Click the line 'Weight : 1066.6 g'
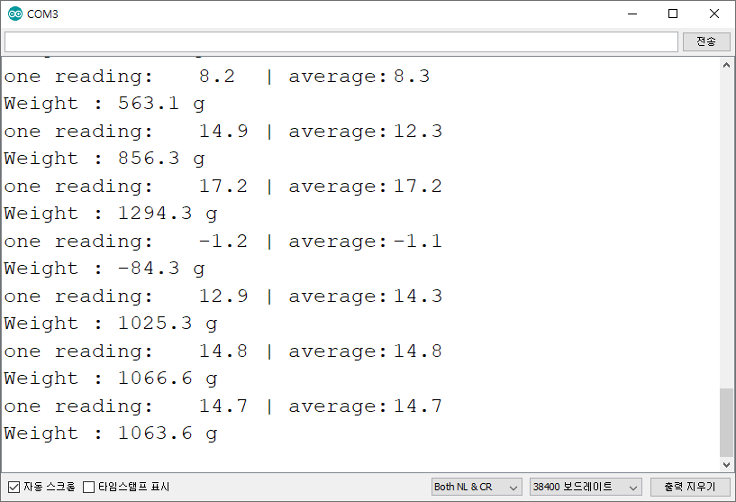This screenshot has width=736, height=502. [111, 379]
